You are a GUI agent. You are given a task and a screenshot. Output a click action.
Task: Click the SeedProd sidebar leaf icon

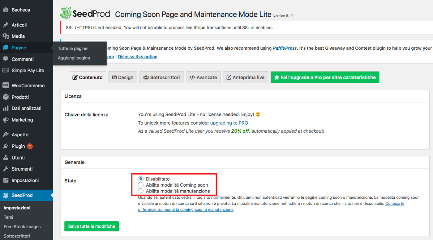[x=6, y=195]
